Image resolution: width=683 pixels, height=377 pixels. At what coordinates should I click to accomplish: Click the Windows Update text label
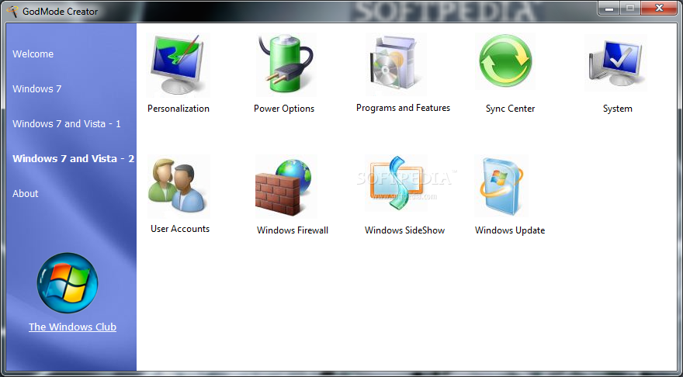[x=510, y=230]
